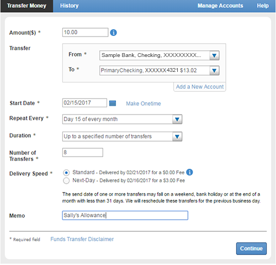Screen dimensions: 276x265
Task: Open the To account dropdown
Action: tap(160, 70)
